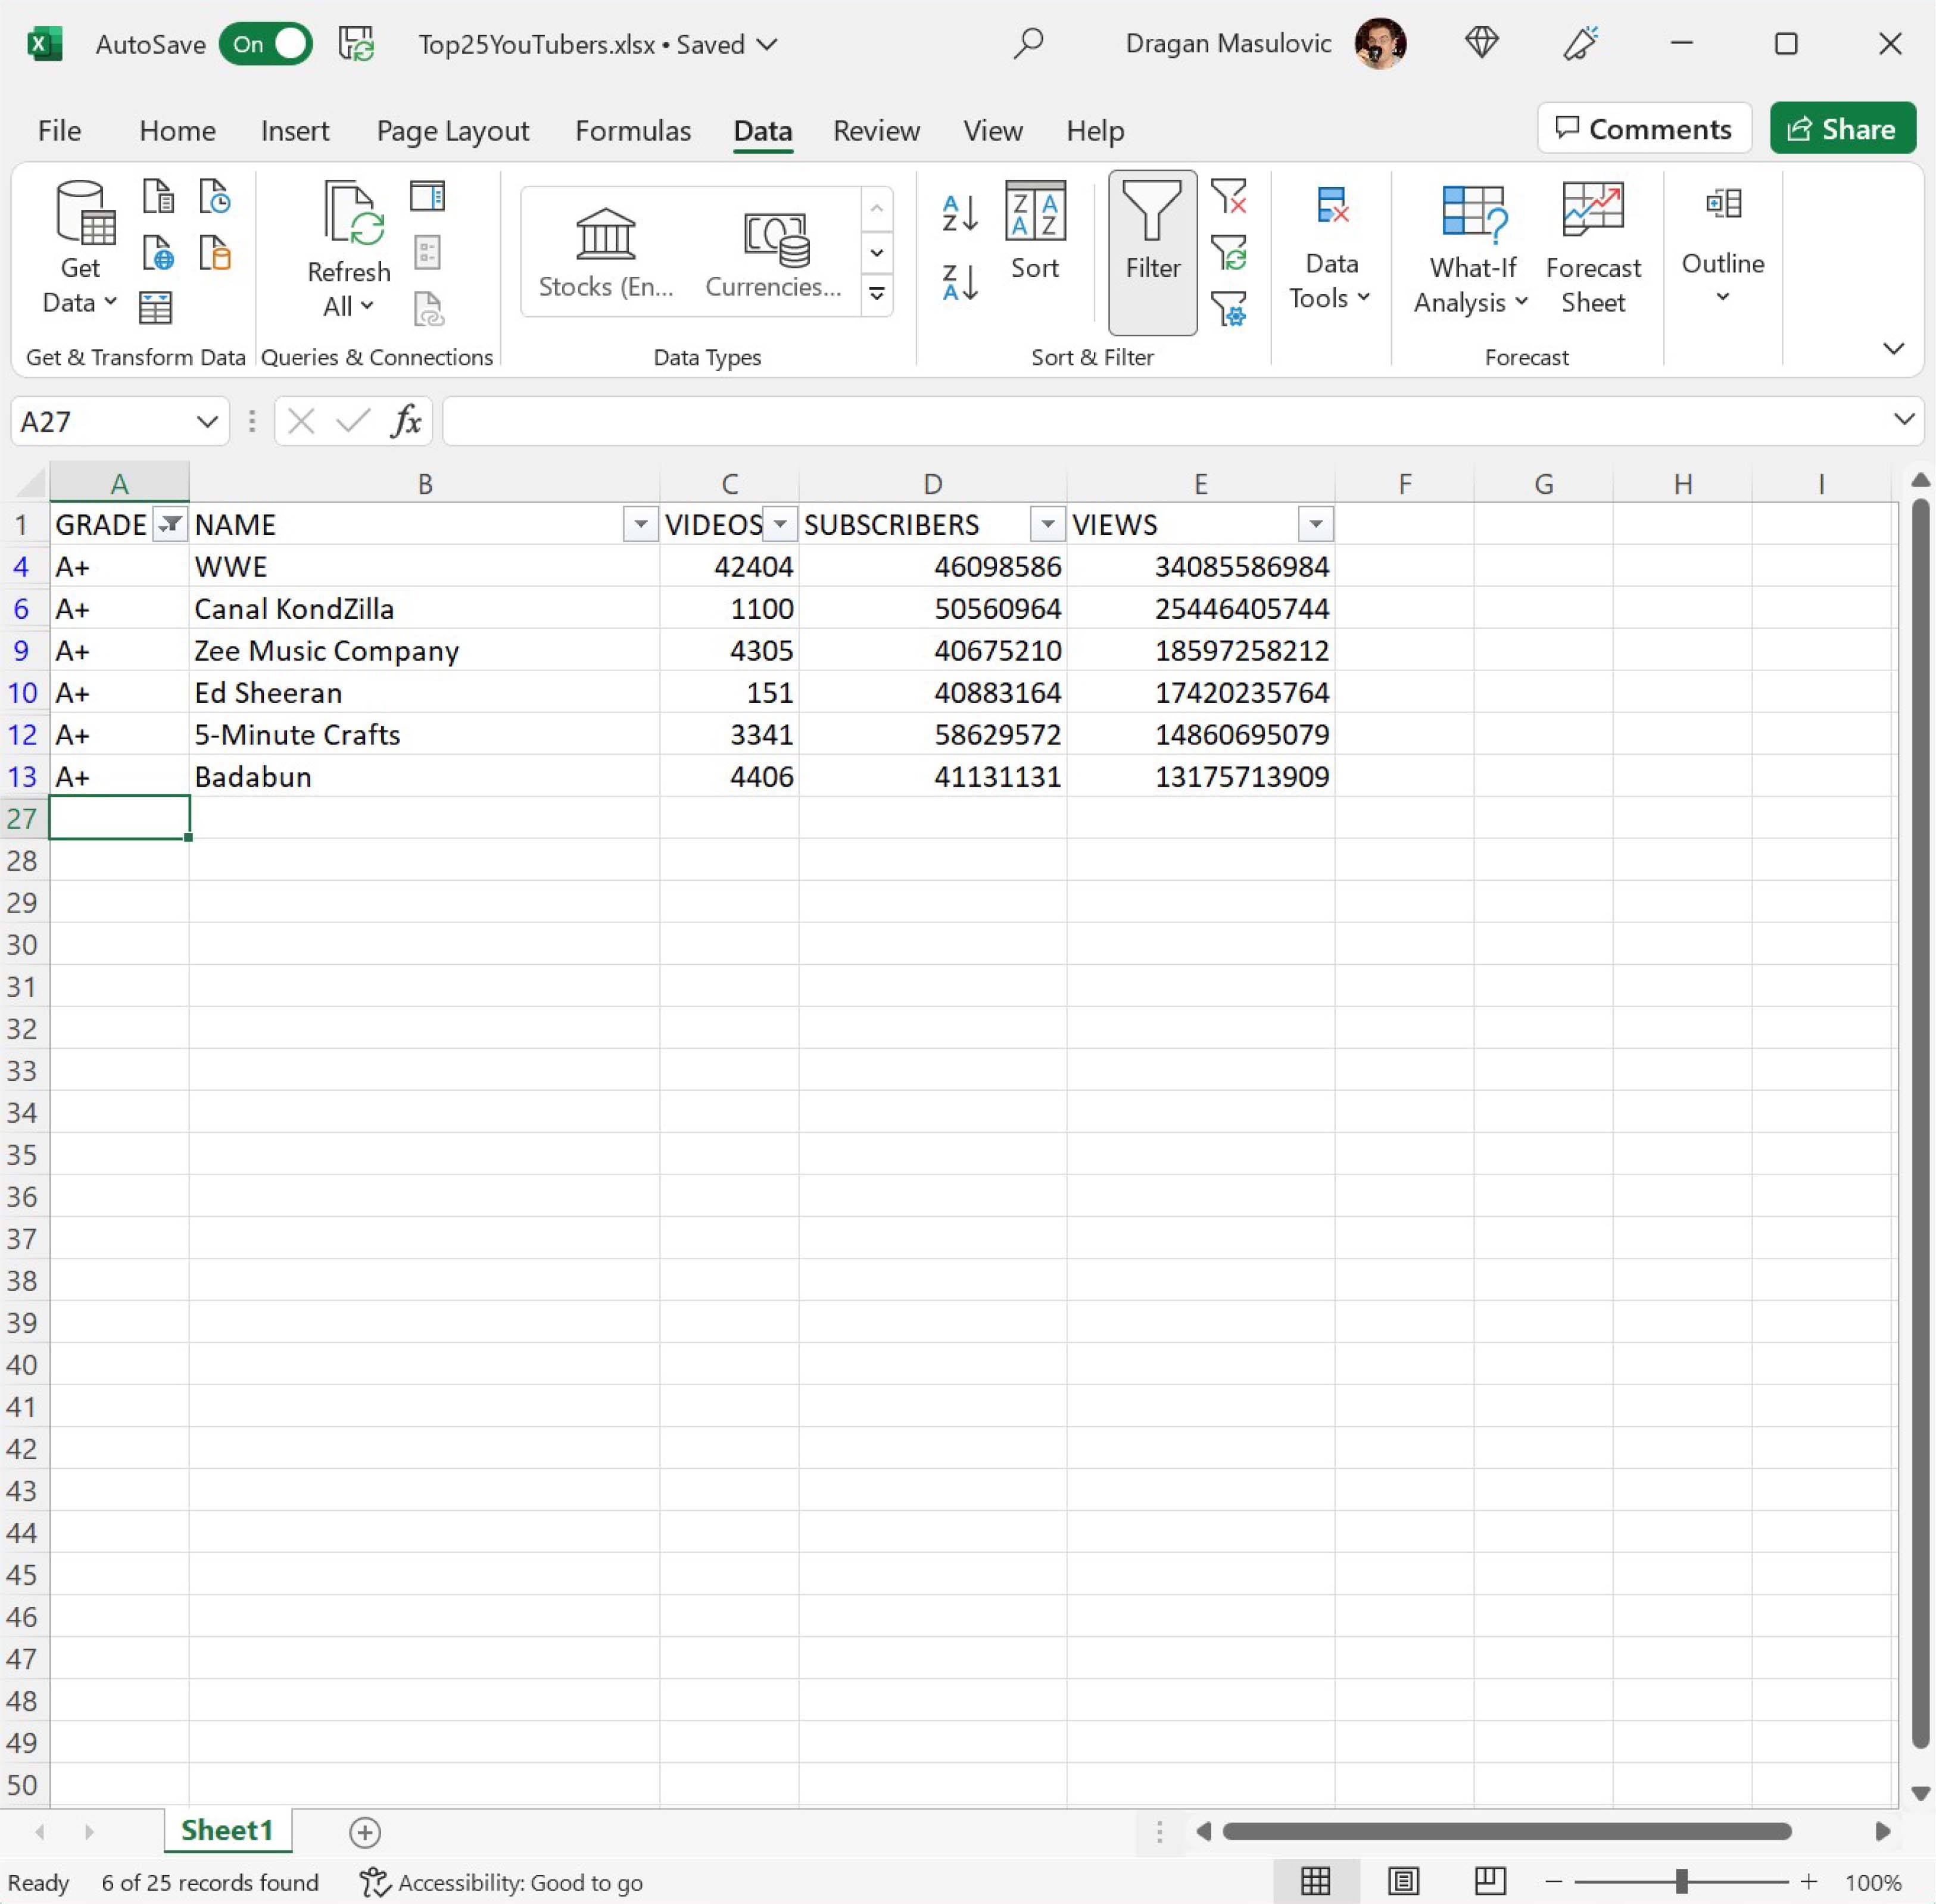Click the zoom slider handle
This screenshot has height=1904, width=1936.
pyautogui.click(x=1681, y=1882)
